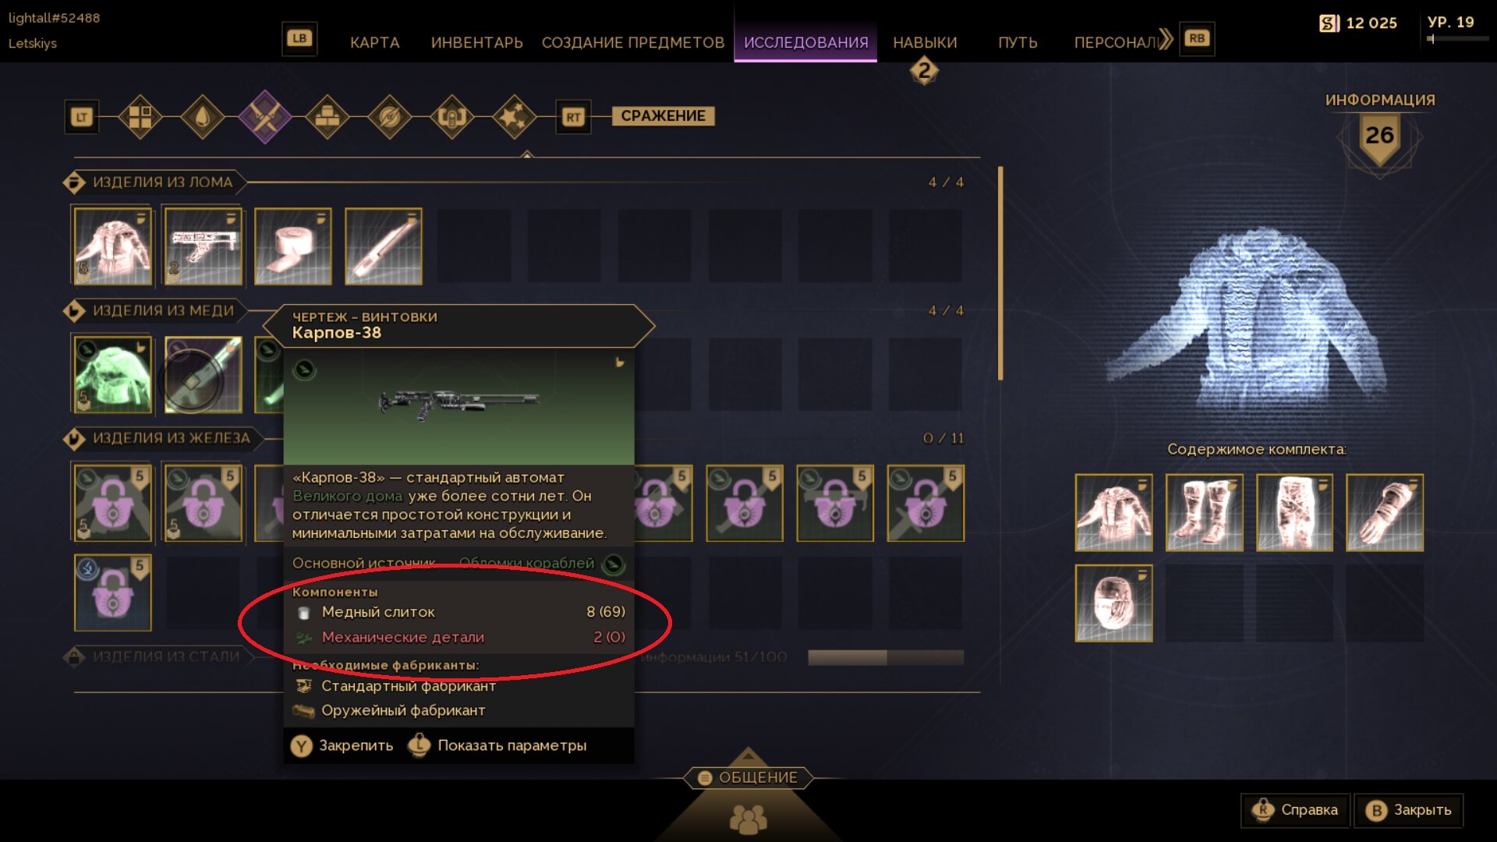
Task: Select the droplet research category icon
Action: (202, 117)
